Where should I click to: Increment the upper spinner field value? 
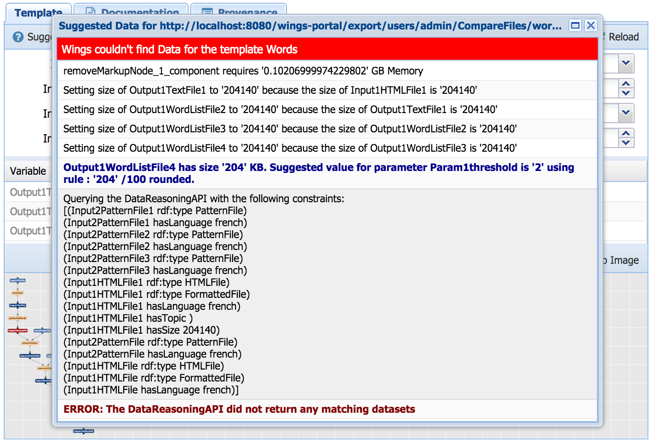[625, 84]
